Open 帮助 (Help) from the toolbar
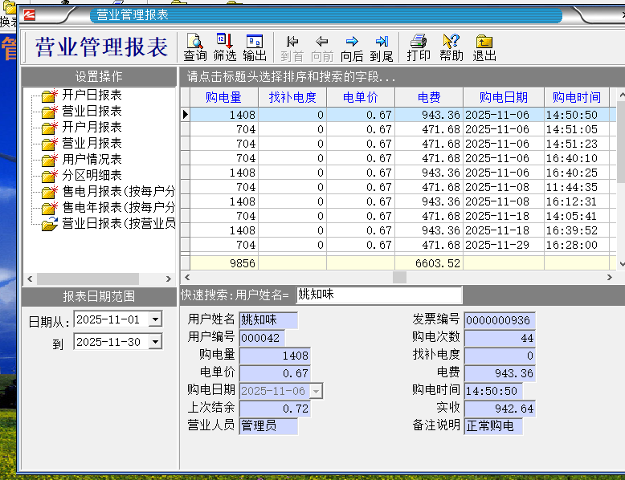Screen dimensions: 625x480 (x=451, y=47)
